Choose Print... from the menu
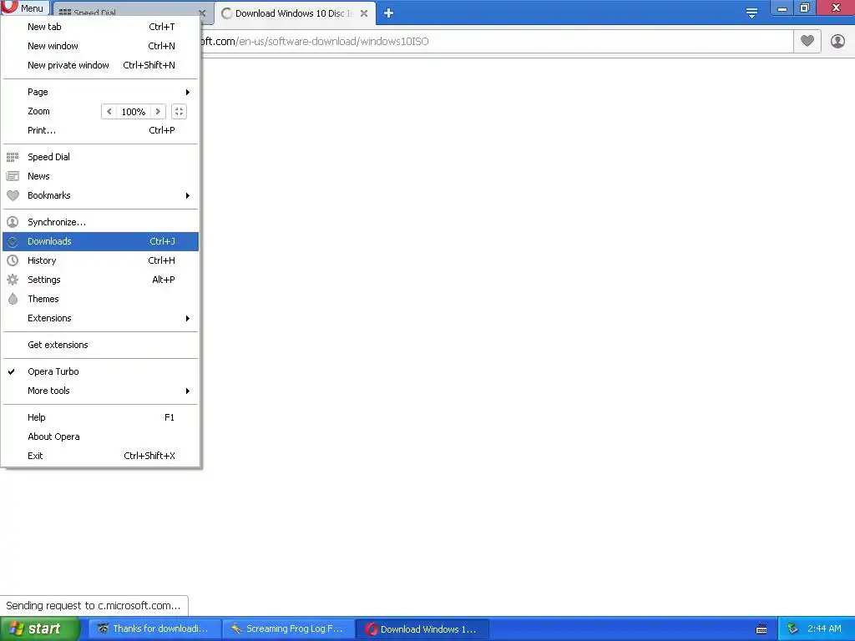This screenshot has width=855, height=641. tap(100, 130)
